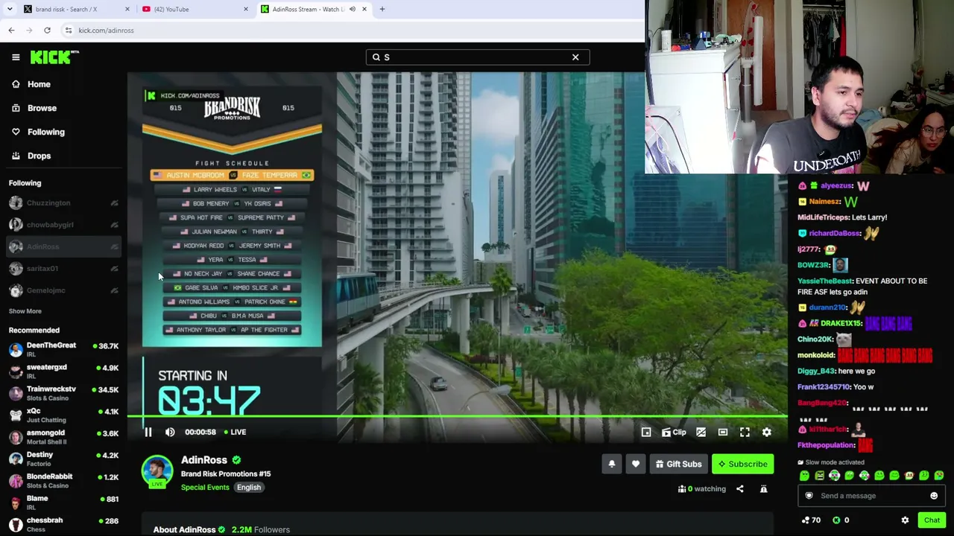954x536 pixels.
Task: Open recommended channel sweatergxd
Action: point(63,371)
